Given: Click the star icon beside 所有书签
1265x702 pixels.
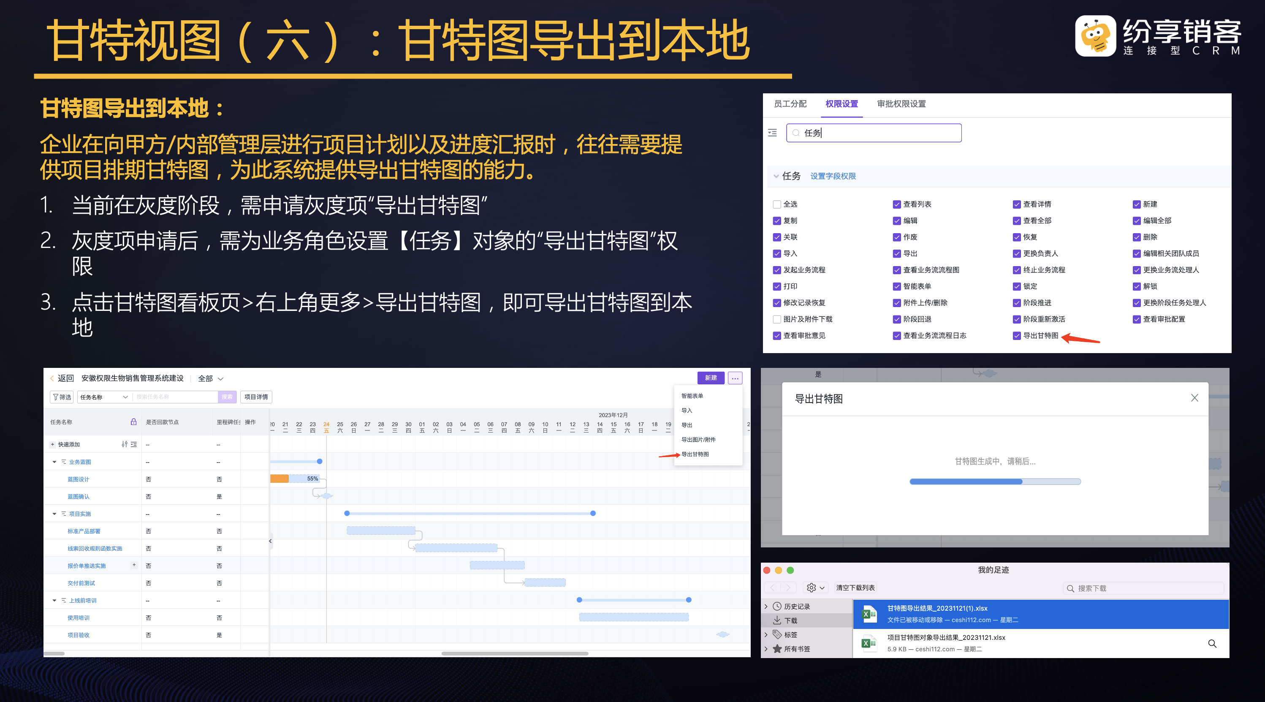Looking at the screenshot, I should coord(777,648).
